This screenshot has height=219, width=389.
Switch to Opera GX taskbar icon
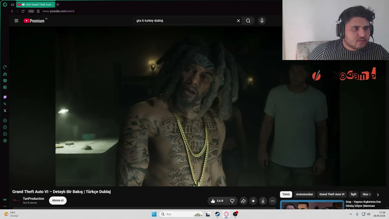pyautogui.click(x=226, y=214)
